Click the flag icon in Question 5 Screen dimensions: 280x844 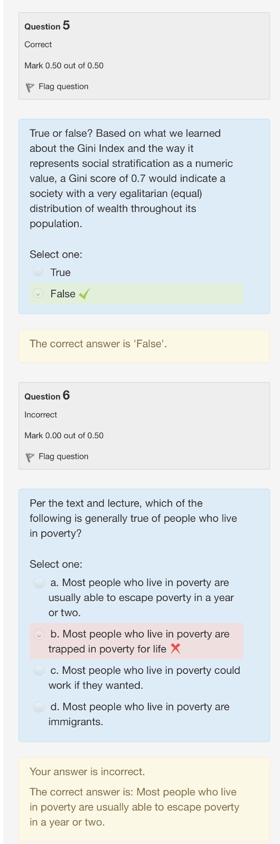click(30, 87)
